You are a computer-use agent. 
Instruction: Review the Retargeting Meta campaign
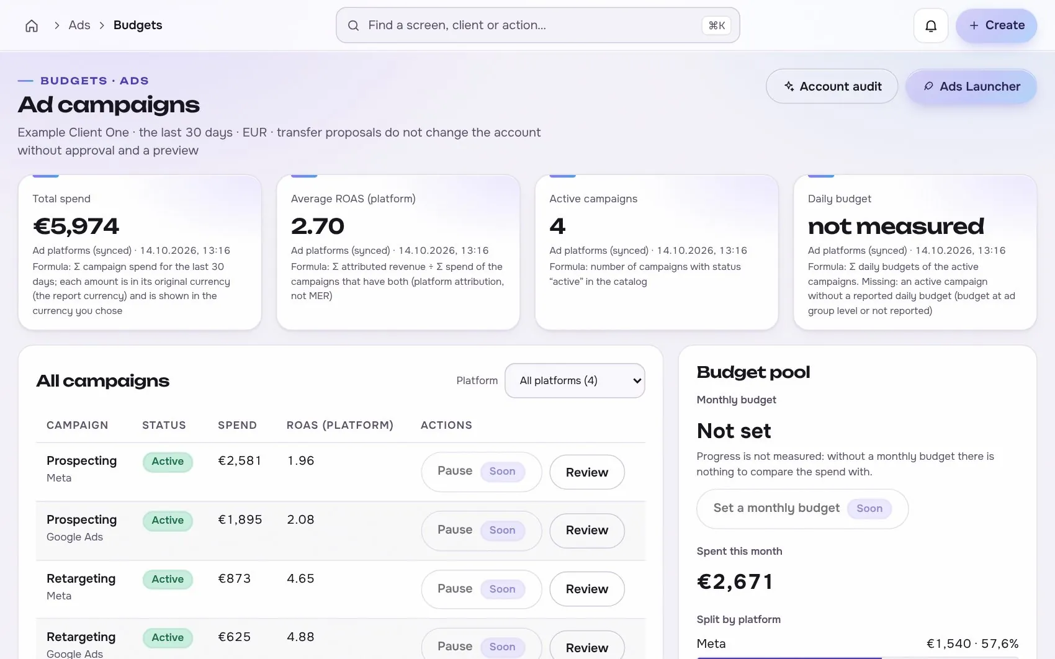pos(586,589)
